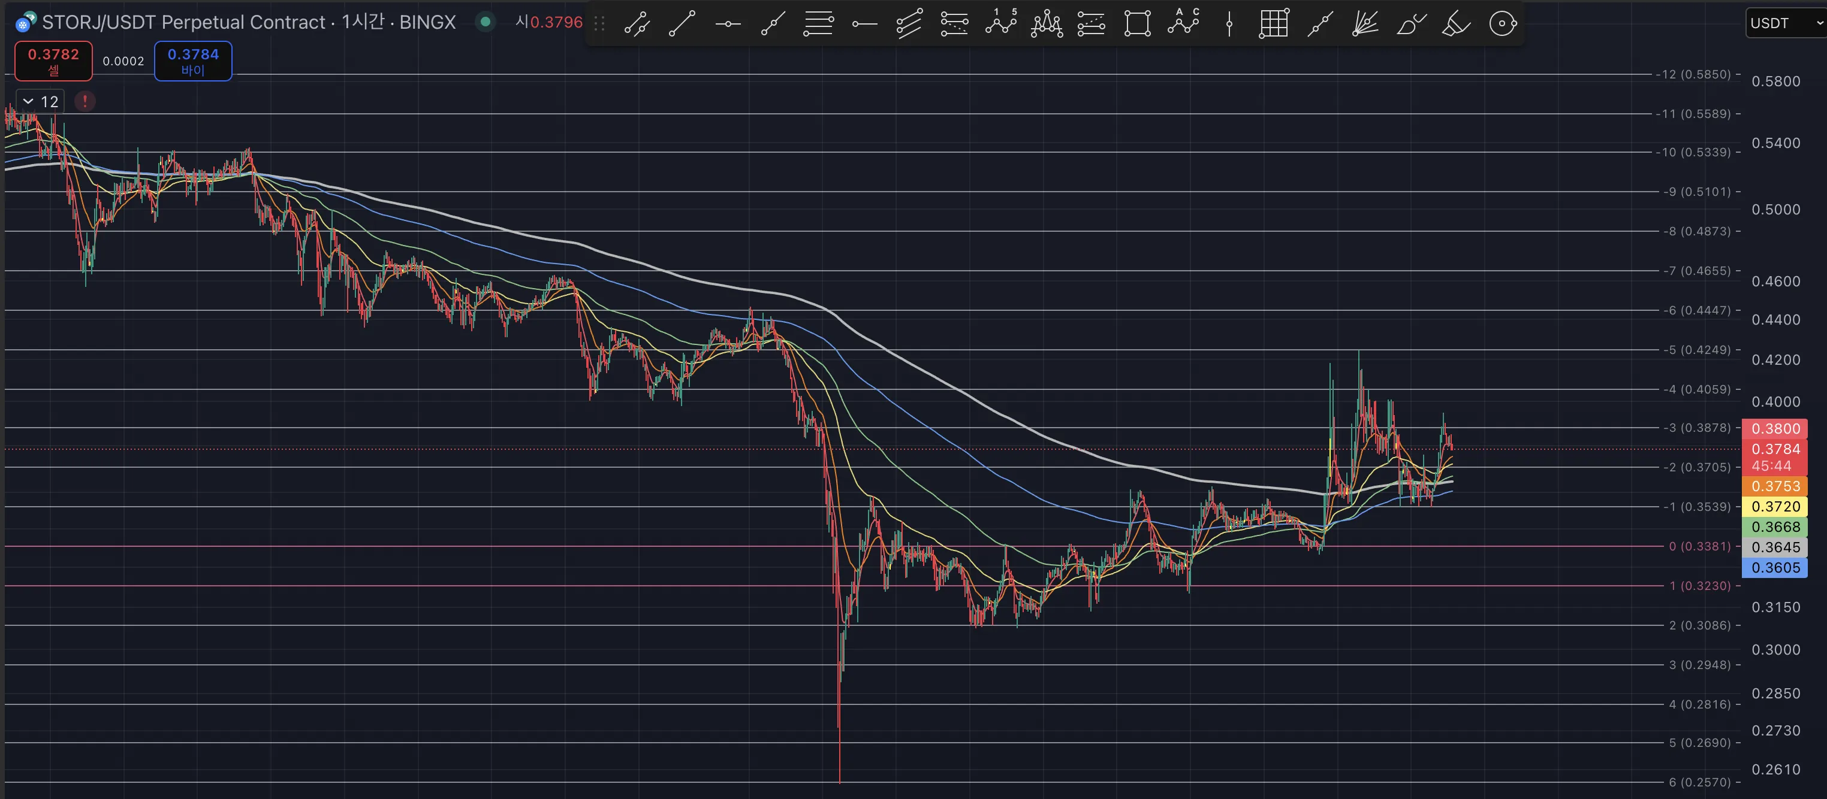Open the STORJ/USDT Perpetual Contract symbol search
Image resolution: width=1827 pixels, height=799 pixels.
(183, 22)
